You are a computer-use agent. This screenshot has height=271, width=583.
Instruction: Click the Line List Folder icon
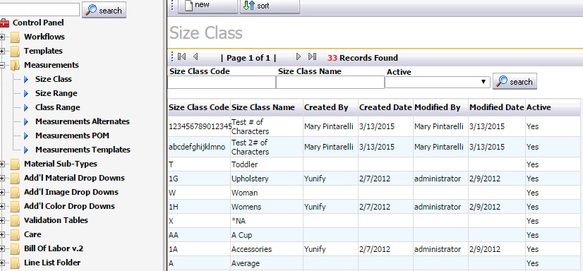click(x=16, y=263)
